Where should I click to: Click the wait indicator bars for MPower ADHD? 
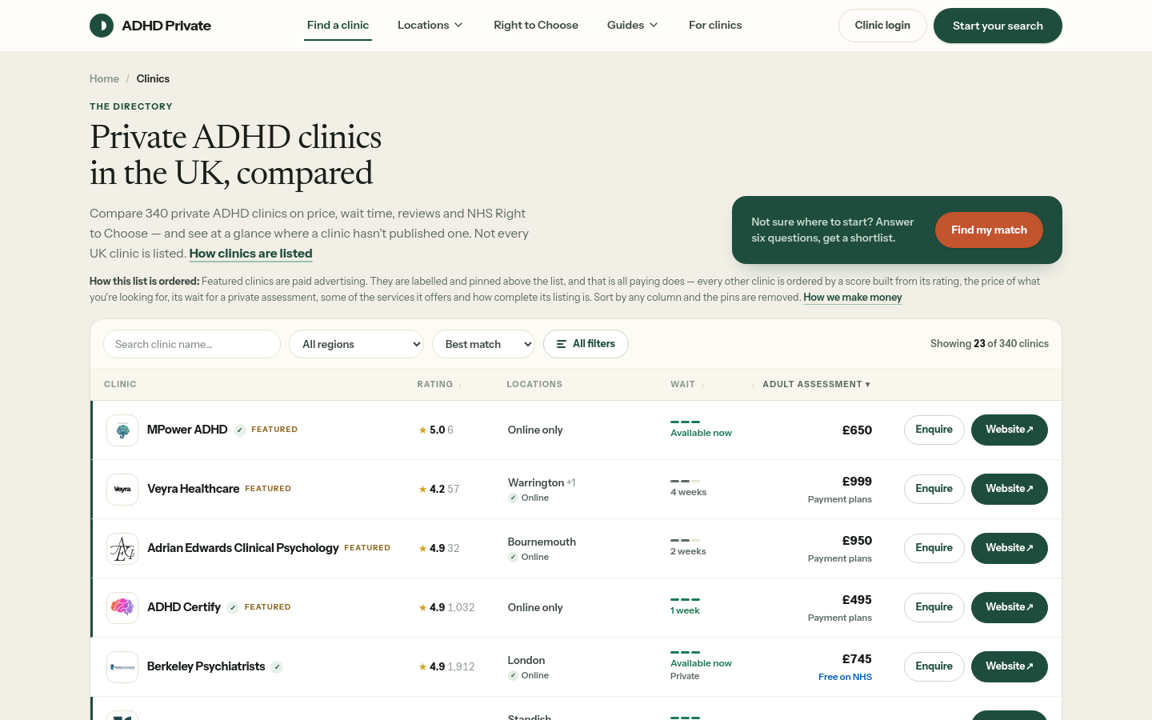[x=686, y=422]
